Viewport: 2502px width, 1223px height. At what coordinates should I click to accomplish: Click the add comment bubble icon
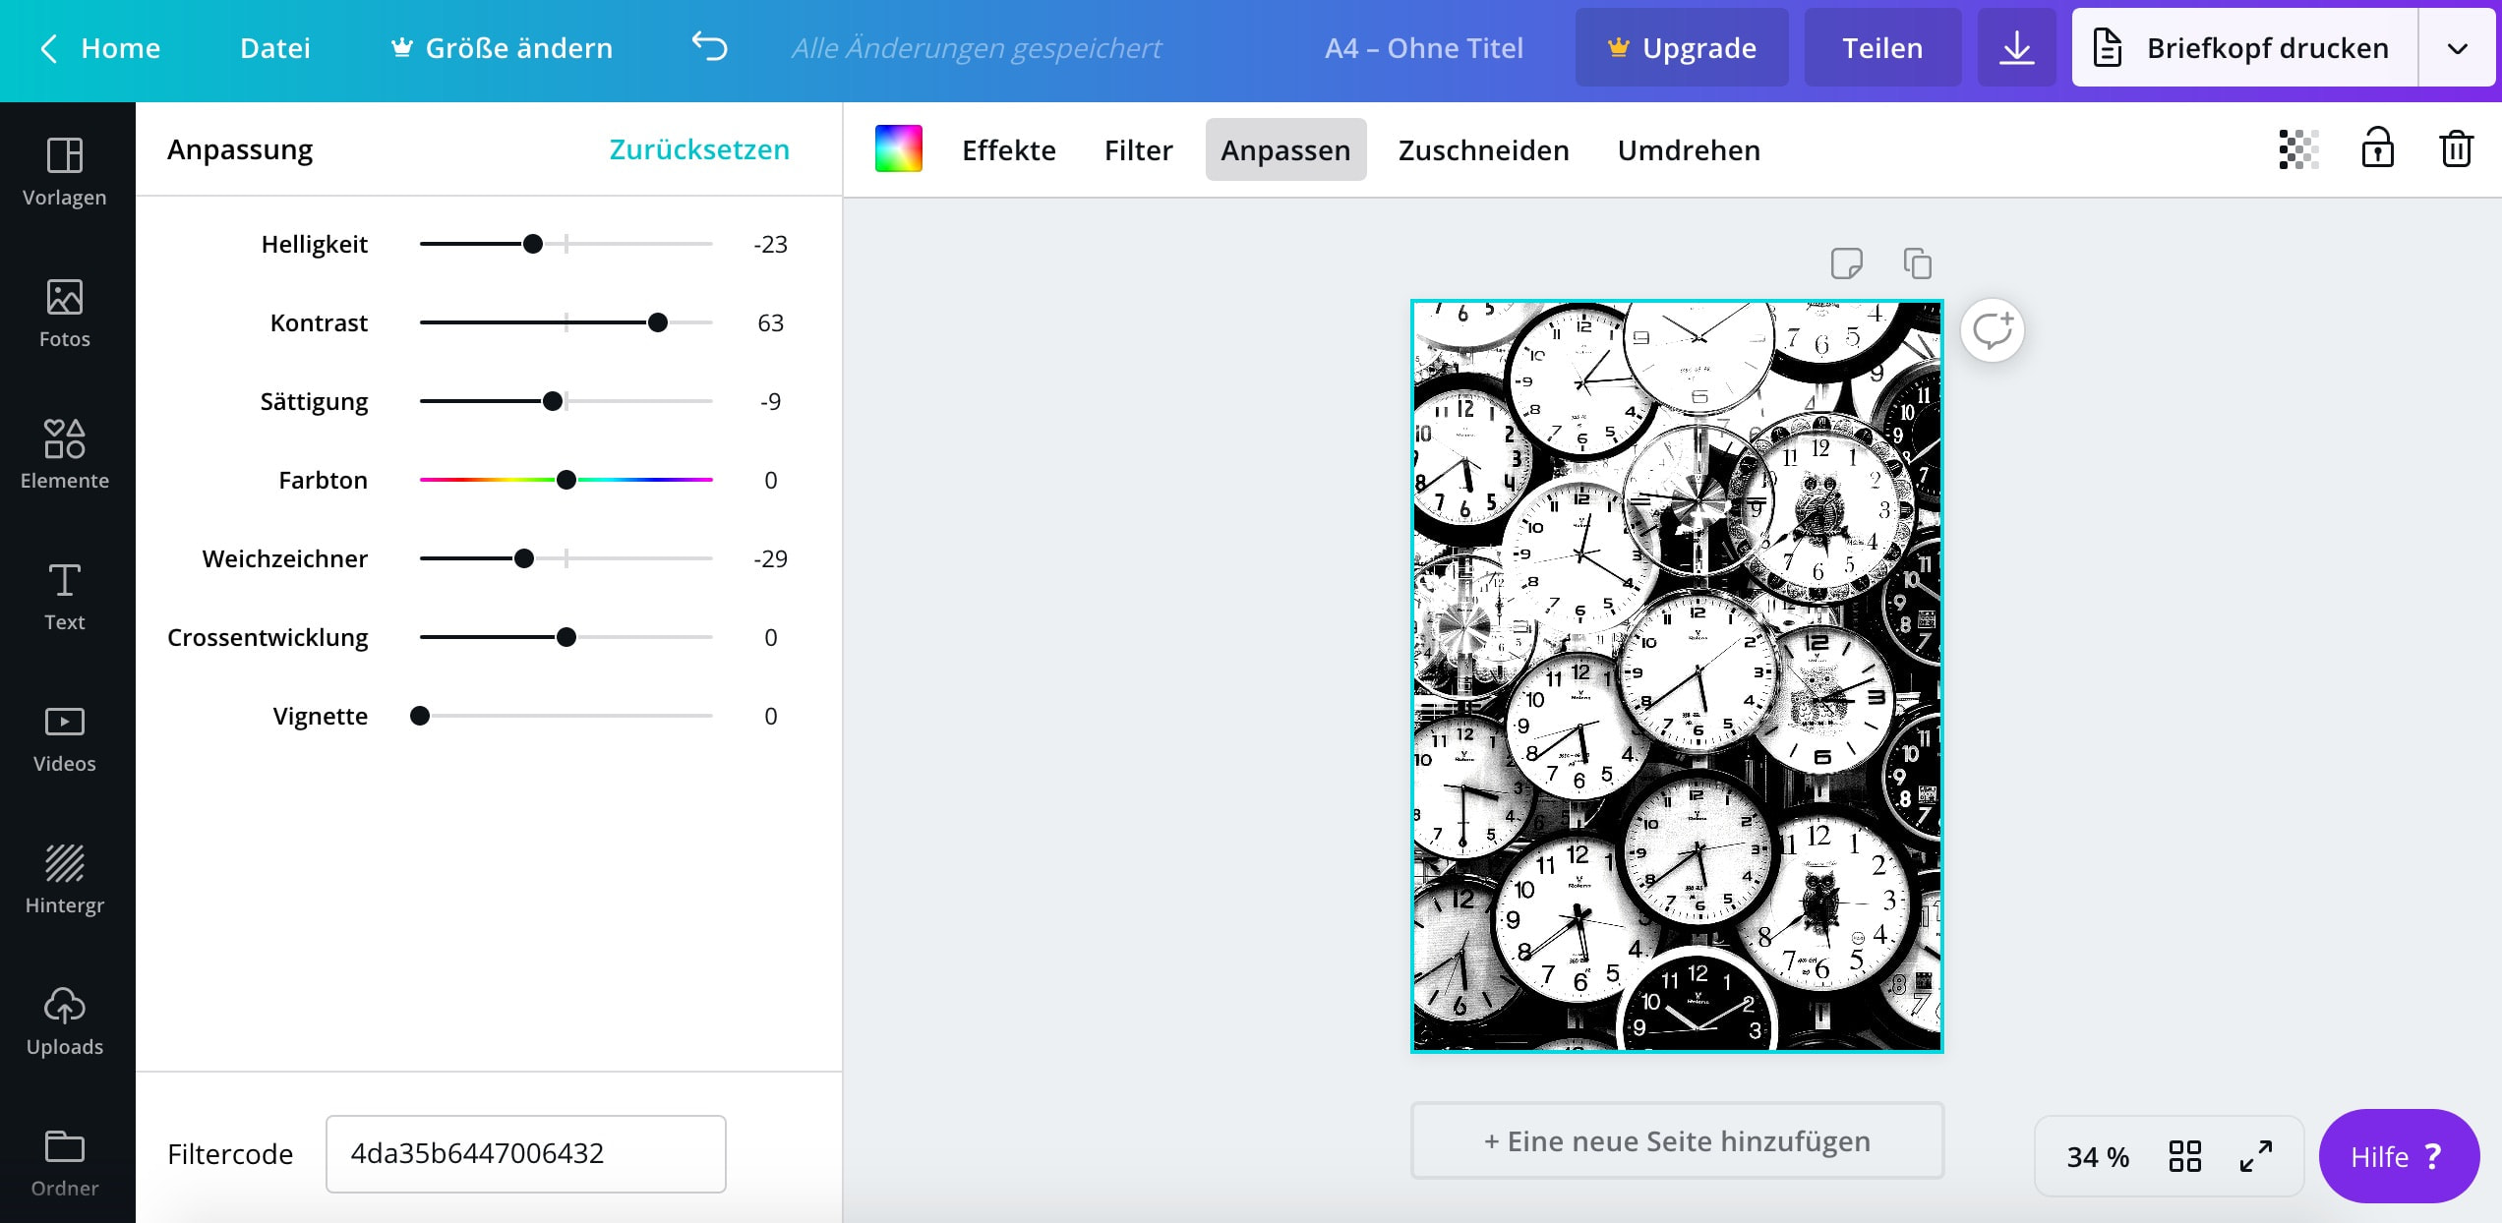(x=1993, y=330)
